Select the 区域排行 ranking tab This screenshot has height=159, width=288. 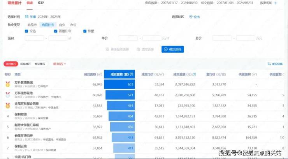[x=26, y=64]
